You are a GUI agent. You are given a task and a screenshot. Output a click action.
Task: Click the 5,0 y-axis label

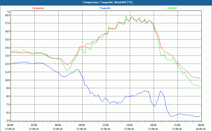(x=8, y=120)
